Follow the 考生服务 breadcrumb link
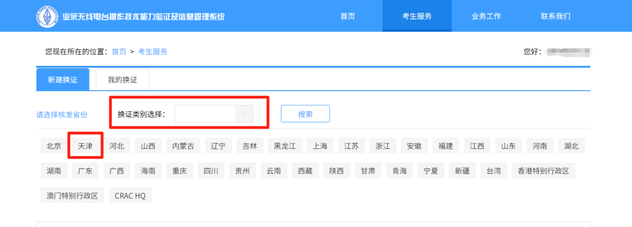The image size is (632, 227). 153,52
